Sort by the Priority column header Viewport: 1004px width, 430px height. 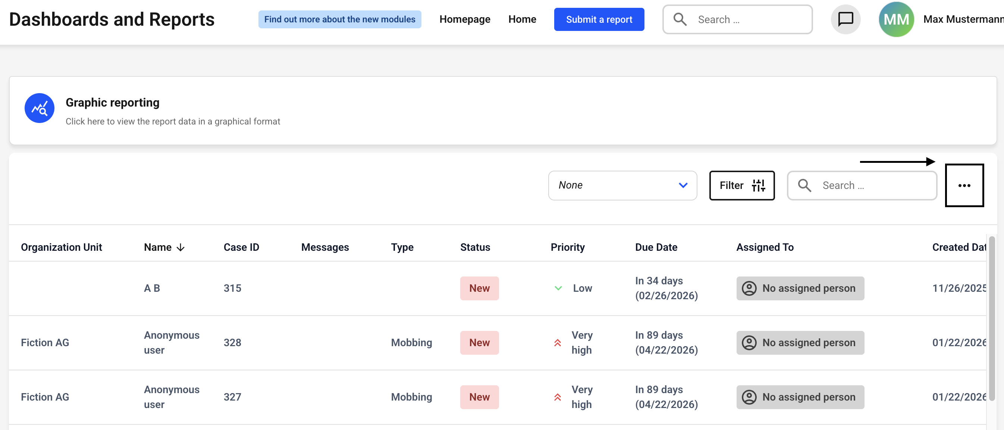(x=567, y=247)
